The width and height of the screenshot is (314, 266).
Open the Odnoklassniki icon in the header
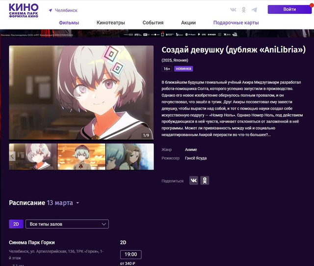pos(243,10)
